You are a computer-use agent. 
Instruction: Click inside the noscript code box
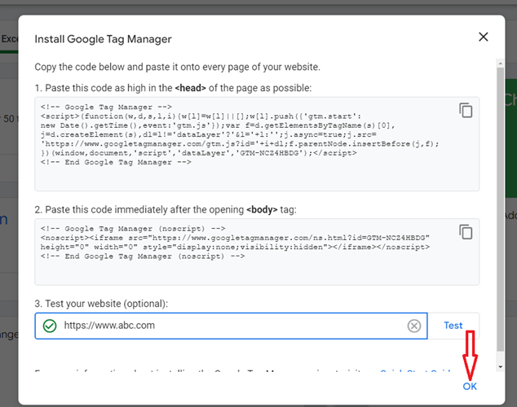[257, 252]
